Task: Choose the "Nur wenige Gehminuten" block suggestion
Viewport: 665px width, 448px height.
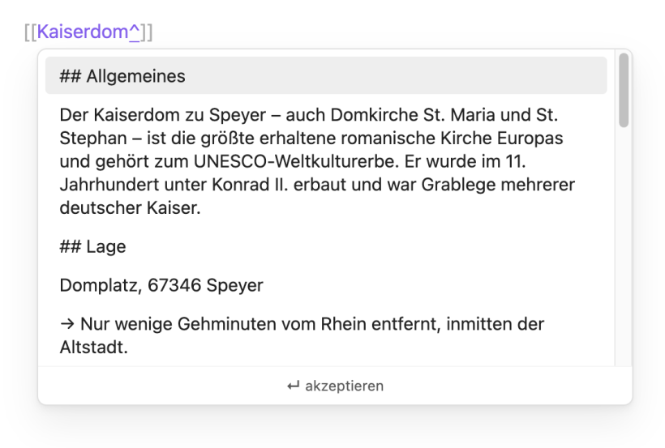Action: coord(326,335)
